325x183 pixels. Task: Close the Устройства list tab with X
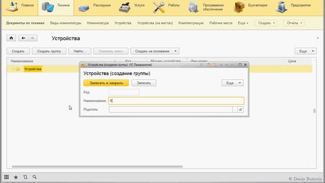pyautogui.click(x=318, y=38)
